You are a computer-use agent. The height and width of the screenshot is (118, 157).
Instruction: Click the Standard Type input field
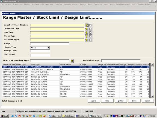coord(57,40)
